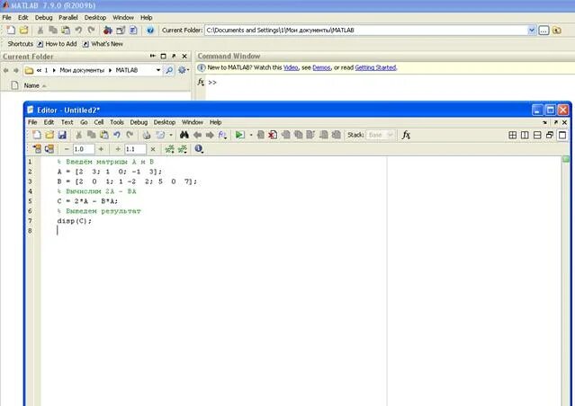Open Simulink icon in MATLAB main toolbar
This screenshot has height=406, width=575.
(107, 30)
